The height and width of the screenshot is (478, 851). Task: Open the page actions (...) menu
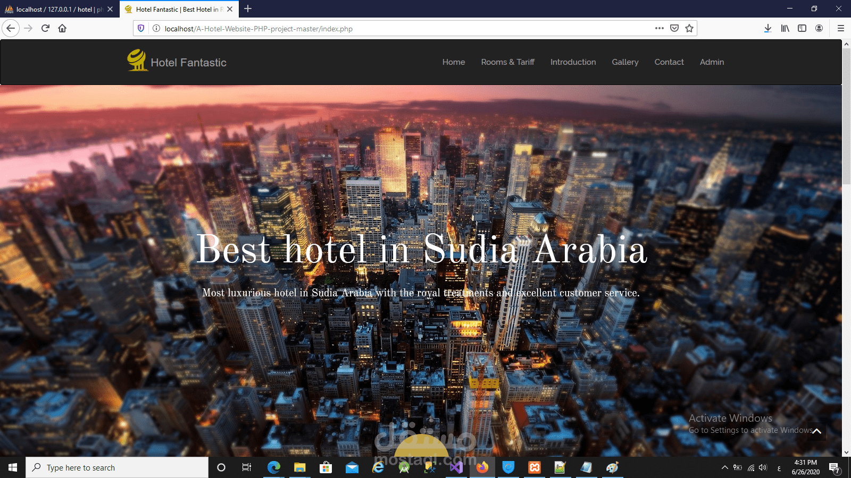[x=659, y=28]
